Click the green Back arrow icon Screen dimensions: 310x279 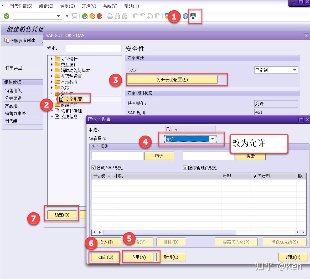(84, 16)
